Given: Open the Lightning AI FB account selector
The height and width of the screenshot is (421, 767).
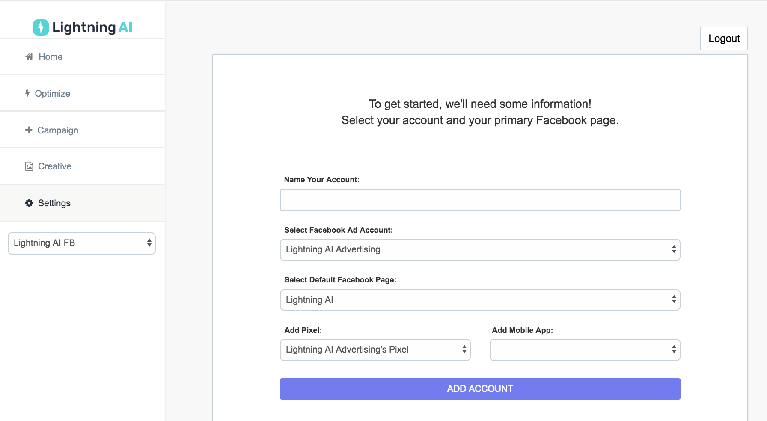Looking at the screenshot, I should pyautogui.click(x=81, y=243).
